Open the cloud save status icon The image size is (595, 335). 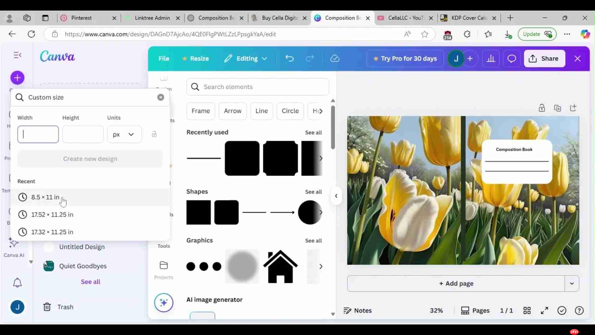335,59
